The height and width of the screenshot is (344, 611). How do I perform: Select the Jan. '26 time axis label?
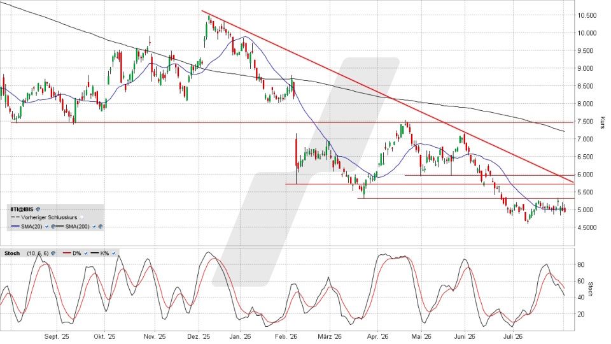241,336
